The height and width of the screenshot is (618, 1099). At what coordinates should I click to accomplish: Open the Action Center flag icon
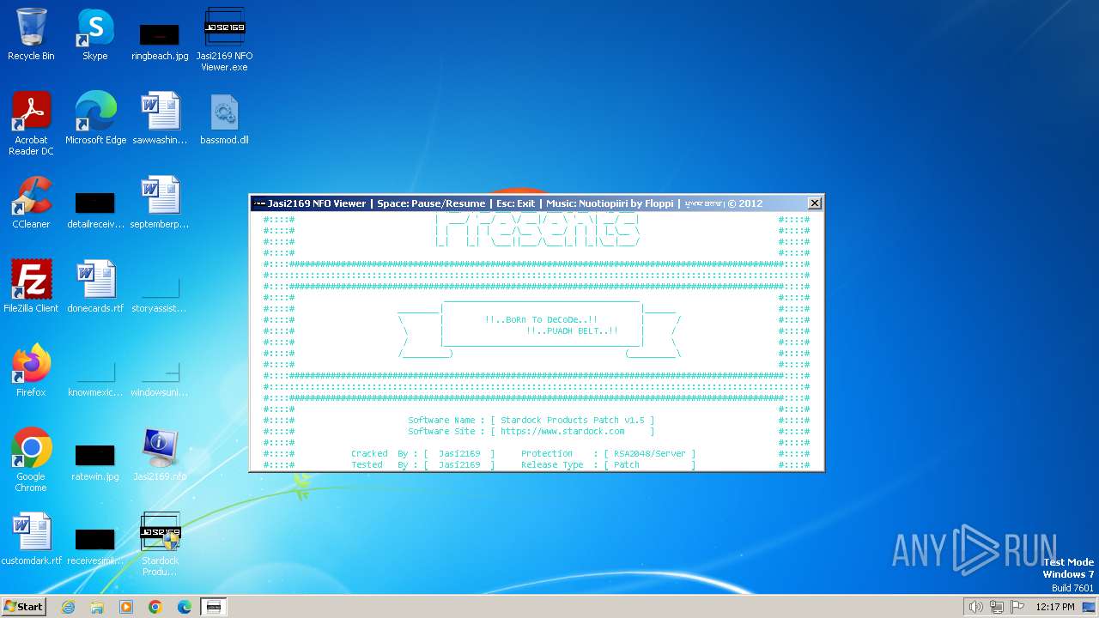pyautogui.click(x=1017, y=607)
